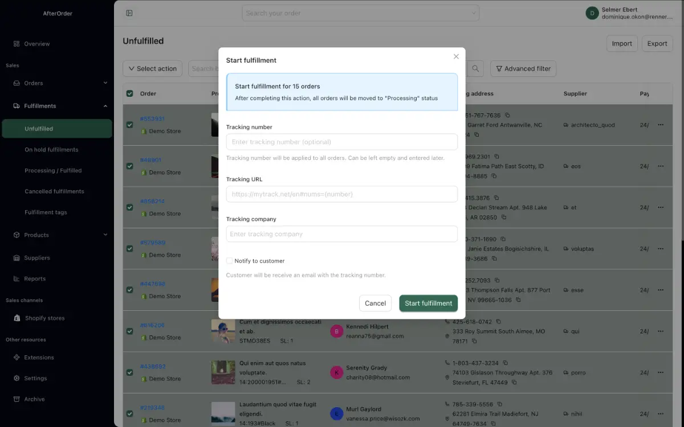The width and height of the screenshot is (684, 427).
Task: Copy phone number 425-618-0742
Action: pyautogui.click(x=498, y=322)
